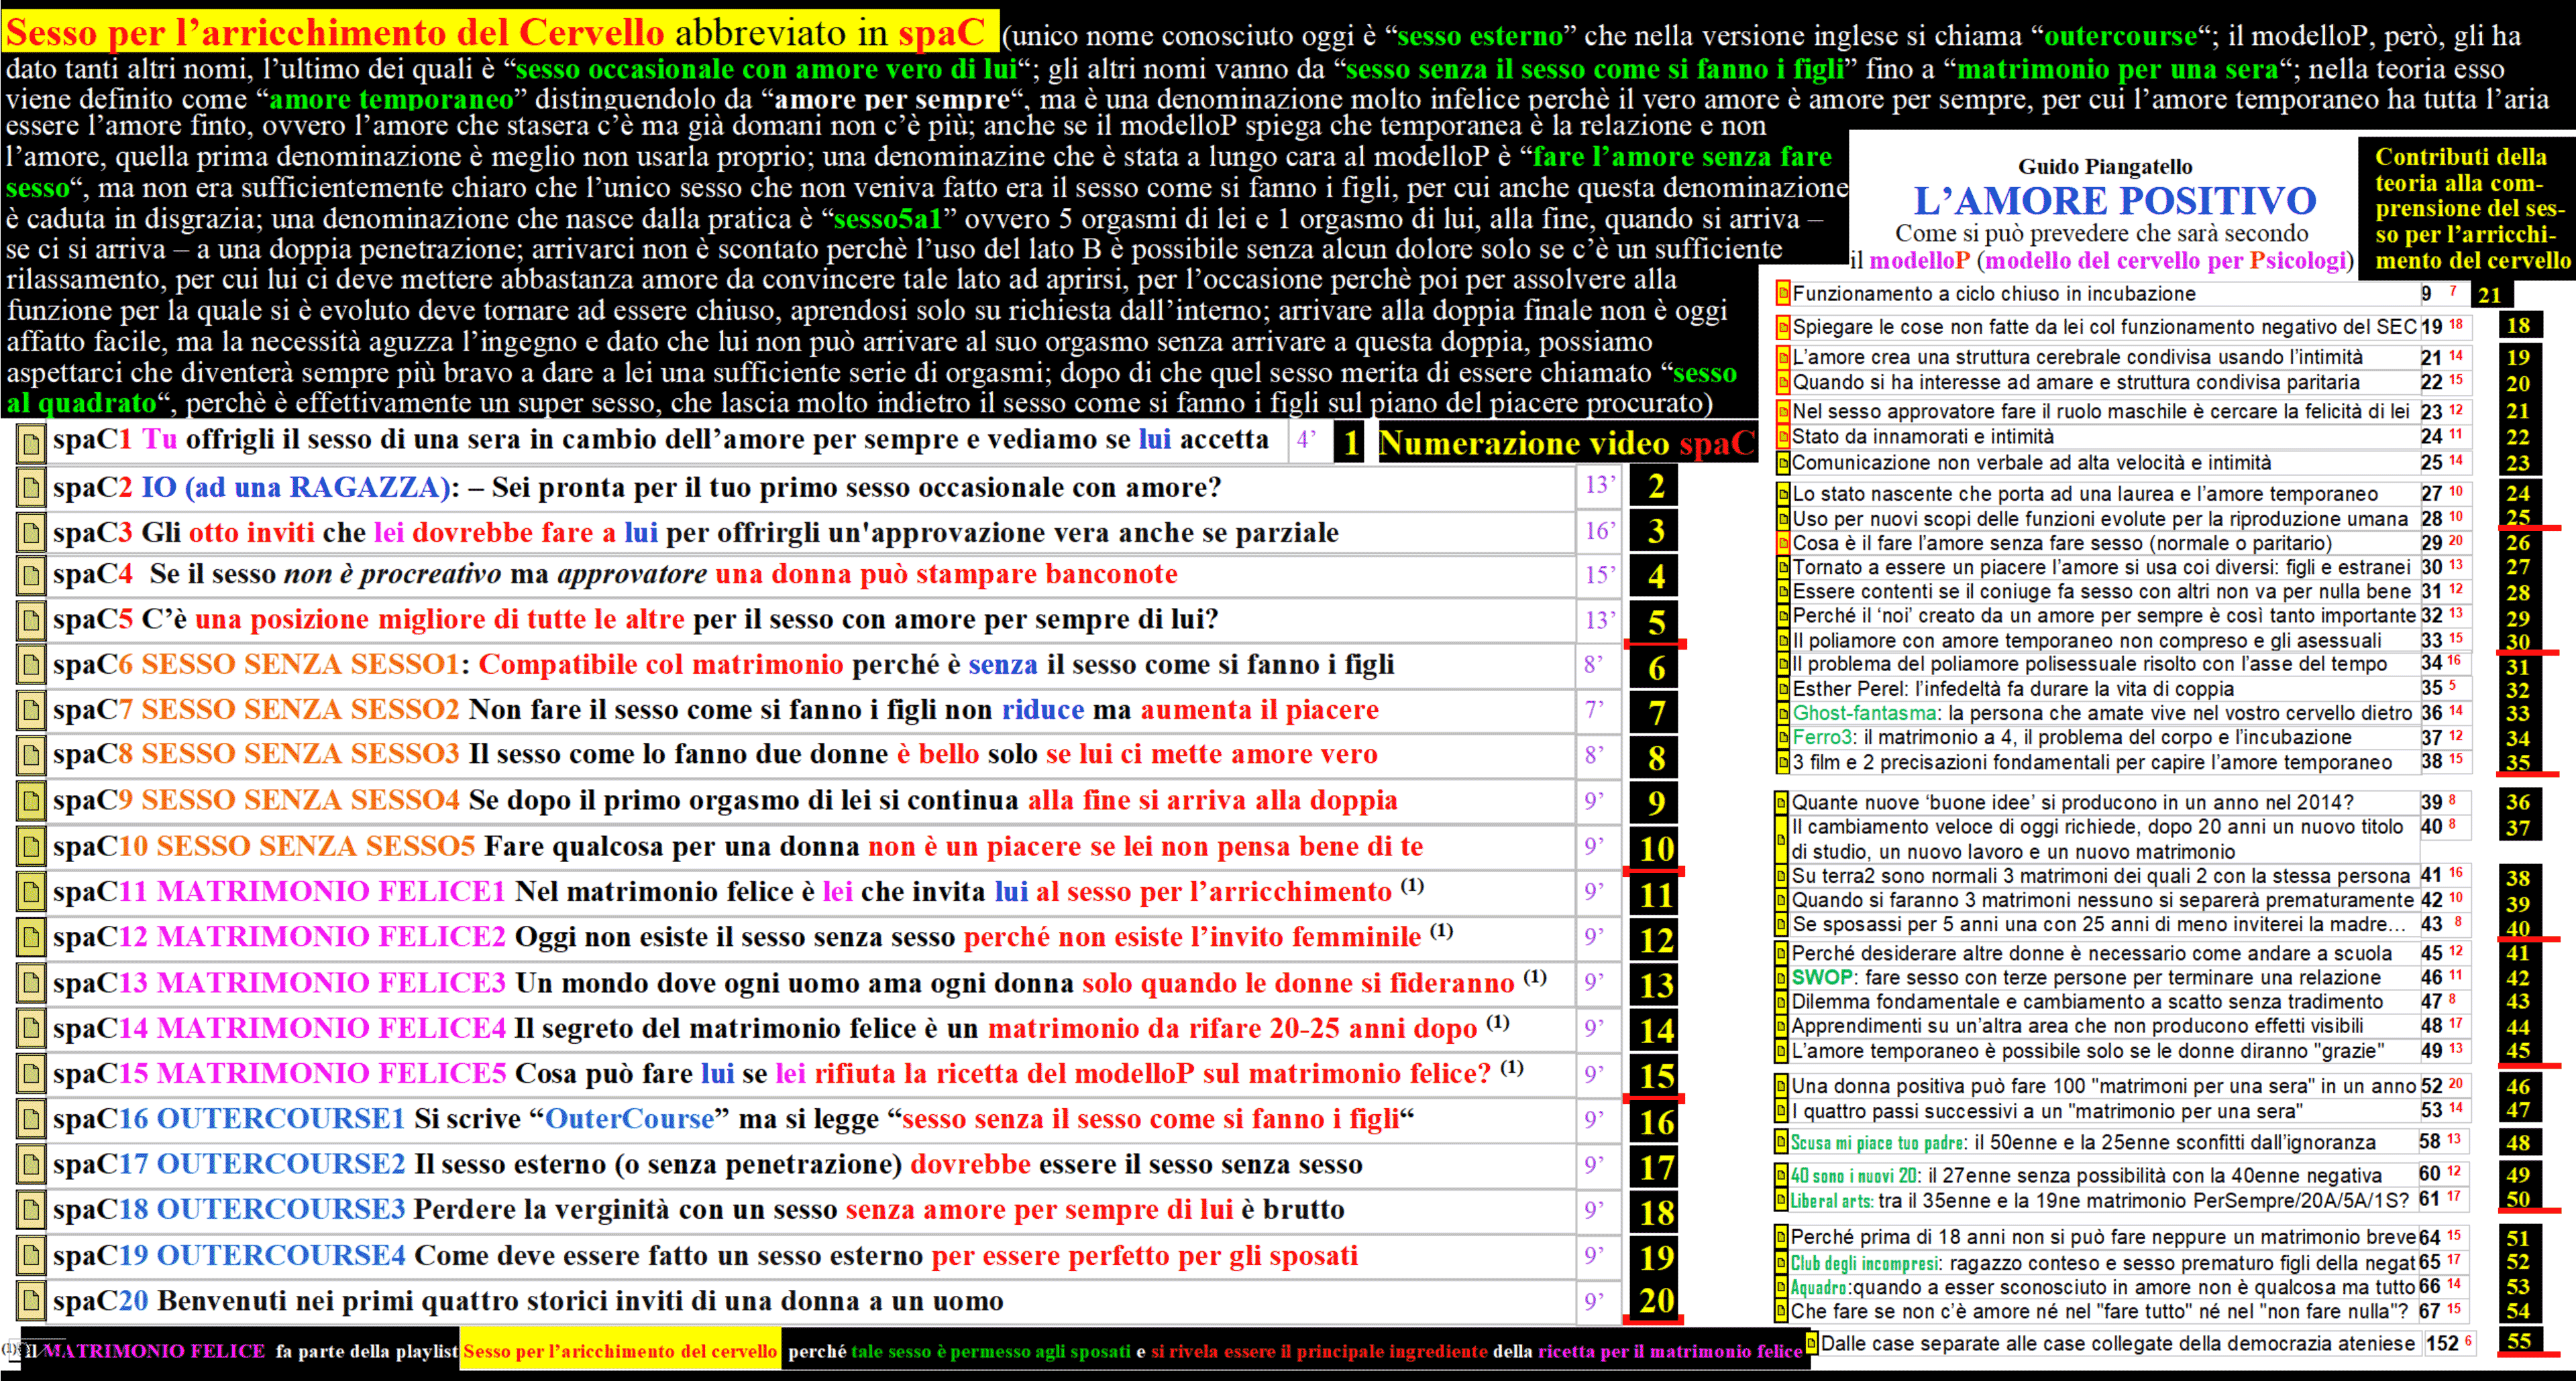Open the '40 sono i nuovi 20' entry

coord(2086,1176)
